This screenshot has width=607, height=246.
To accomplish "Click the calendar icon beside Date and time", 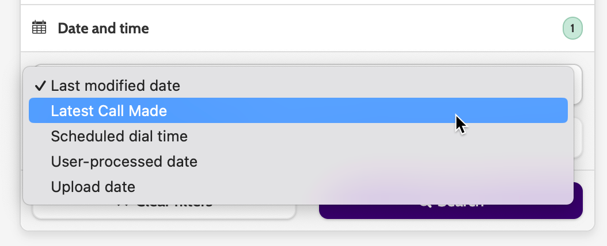I will coord(39,28).
